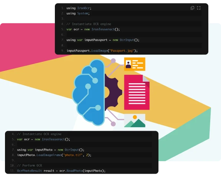This screenshot has height=184, width=221.
Task: Click the copy code icon
Action: coord(192,8)
